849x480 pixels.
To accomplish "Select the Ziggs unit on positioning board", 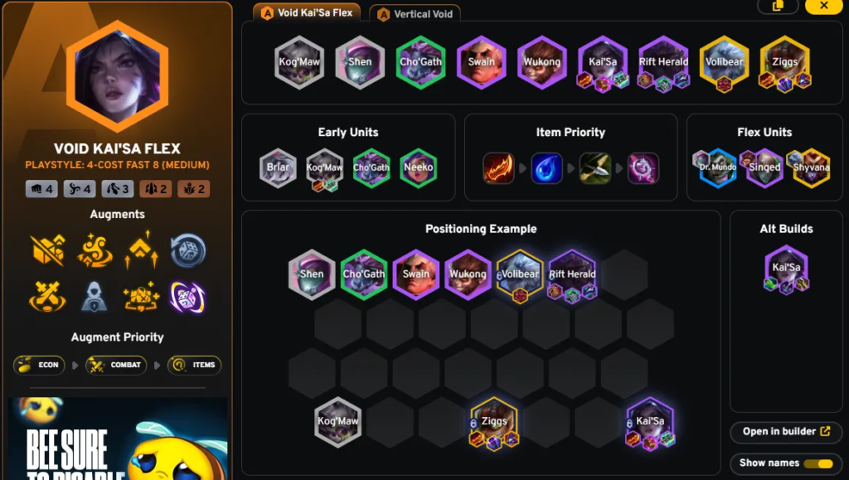I will [494, 423].
